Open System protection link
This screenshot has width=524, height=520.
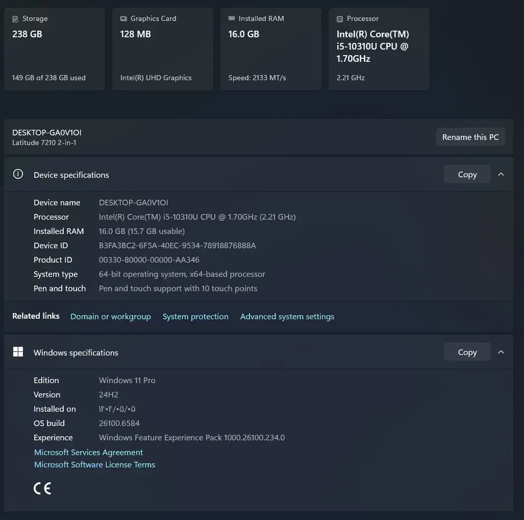(195, 317)
